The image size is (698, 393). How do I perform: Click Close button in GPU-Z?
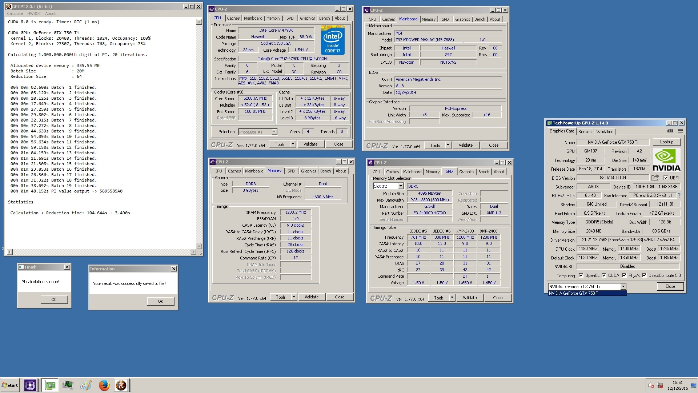point(670,286)
